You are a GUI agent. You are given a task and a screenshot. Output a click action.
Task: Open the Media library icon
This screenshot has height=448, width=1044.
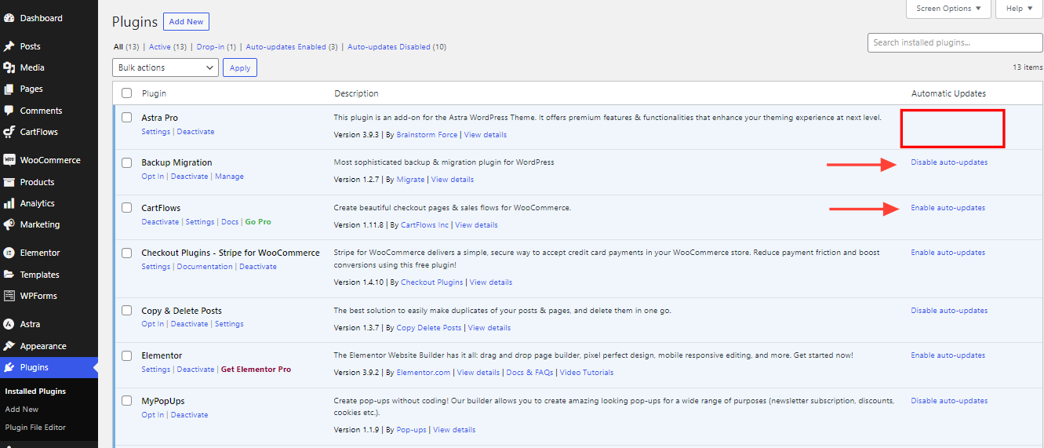(9, 67)
